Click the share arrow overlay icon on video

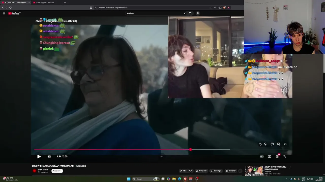point(285,144)
